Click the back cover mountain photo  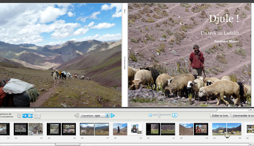61,55
